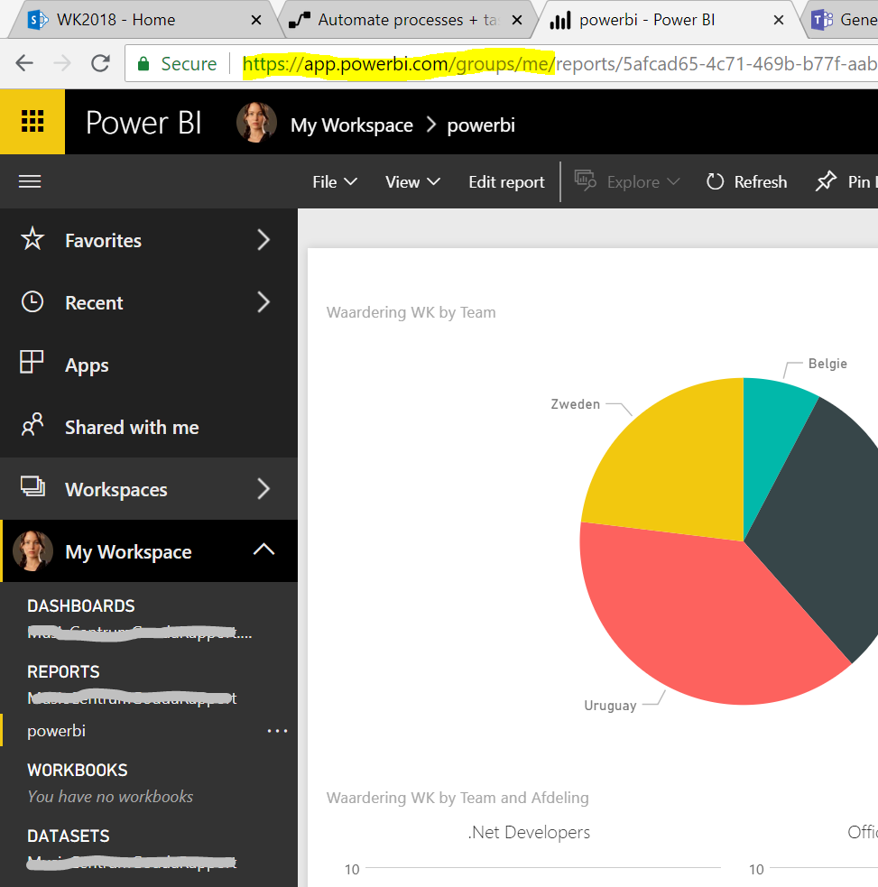Click the Explore icon in toolbar
This screenshot has height=887, width=878.
(586, 181)
